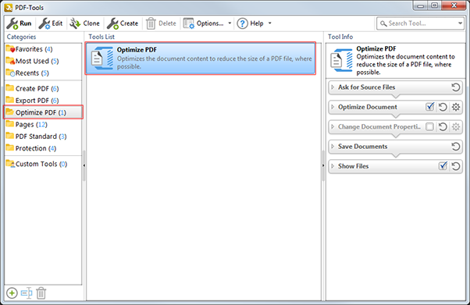This screenshot has width=470, height=305.
Task: Click the Run button label
Action: coord(26,23)
